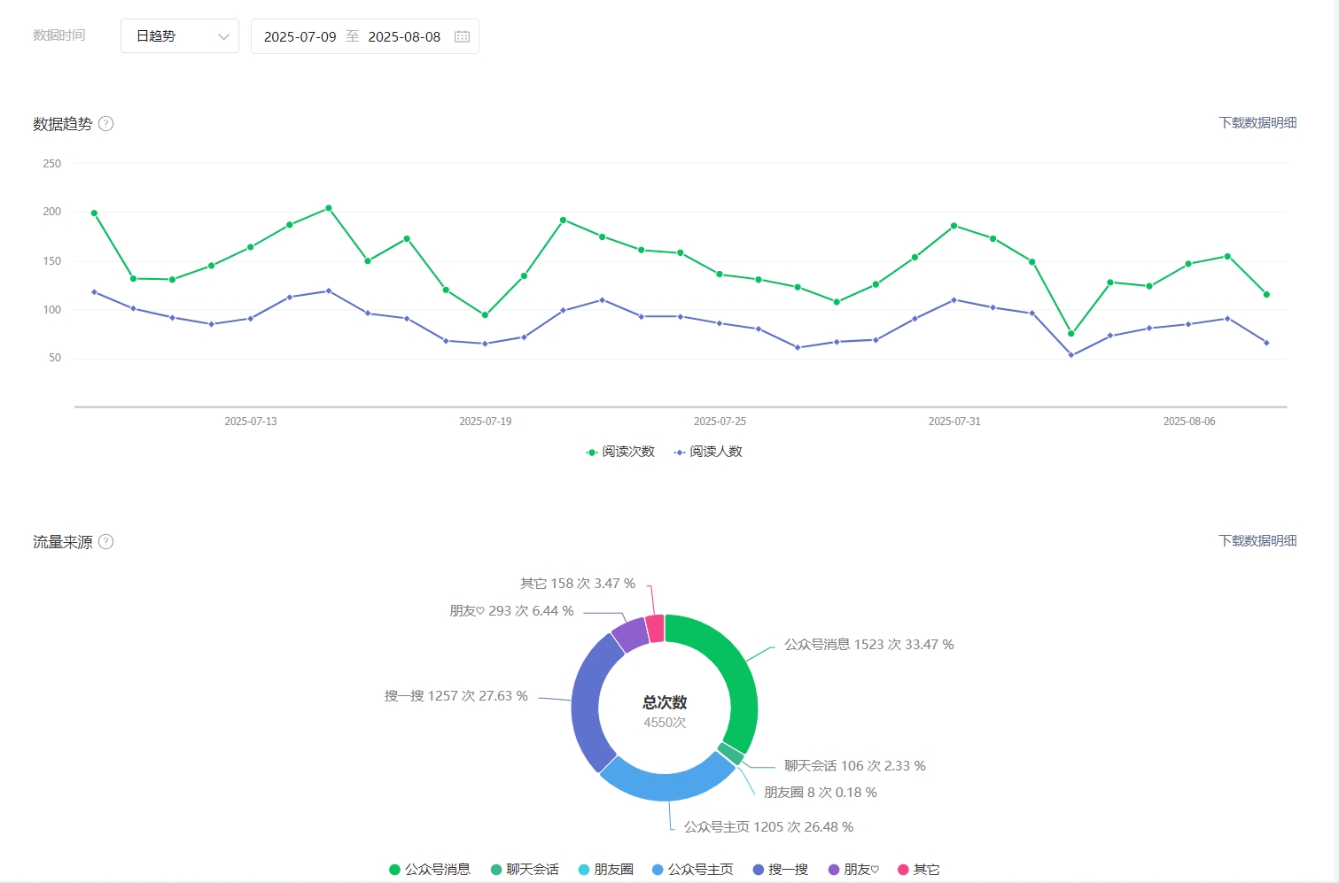The height and width of the screenshot is (883, 1339).
Task: Toggle 朋友♡ legend item in pie chart
Action: [854, 870]
